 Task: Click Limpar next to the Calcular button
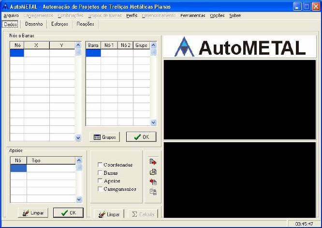click(x=109, y=214)
